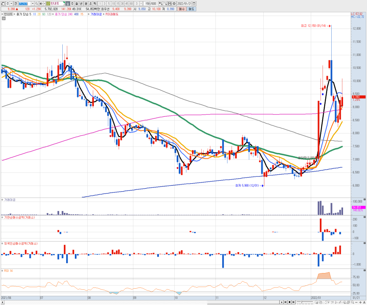
Task: Click the plus zoom-in icon at bottom right
Action: (361, 302)
